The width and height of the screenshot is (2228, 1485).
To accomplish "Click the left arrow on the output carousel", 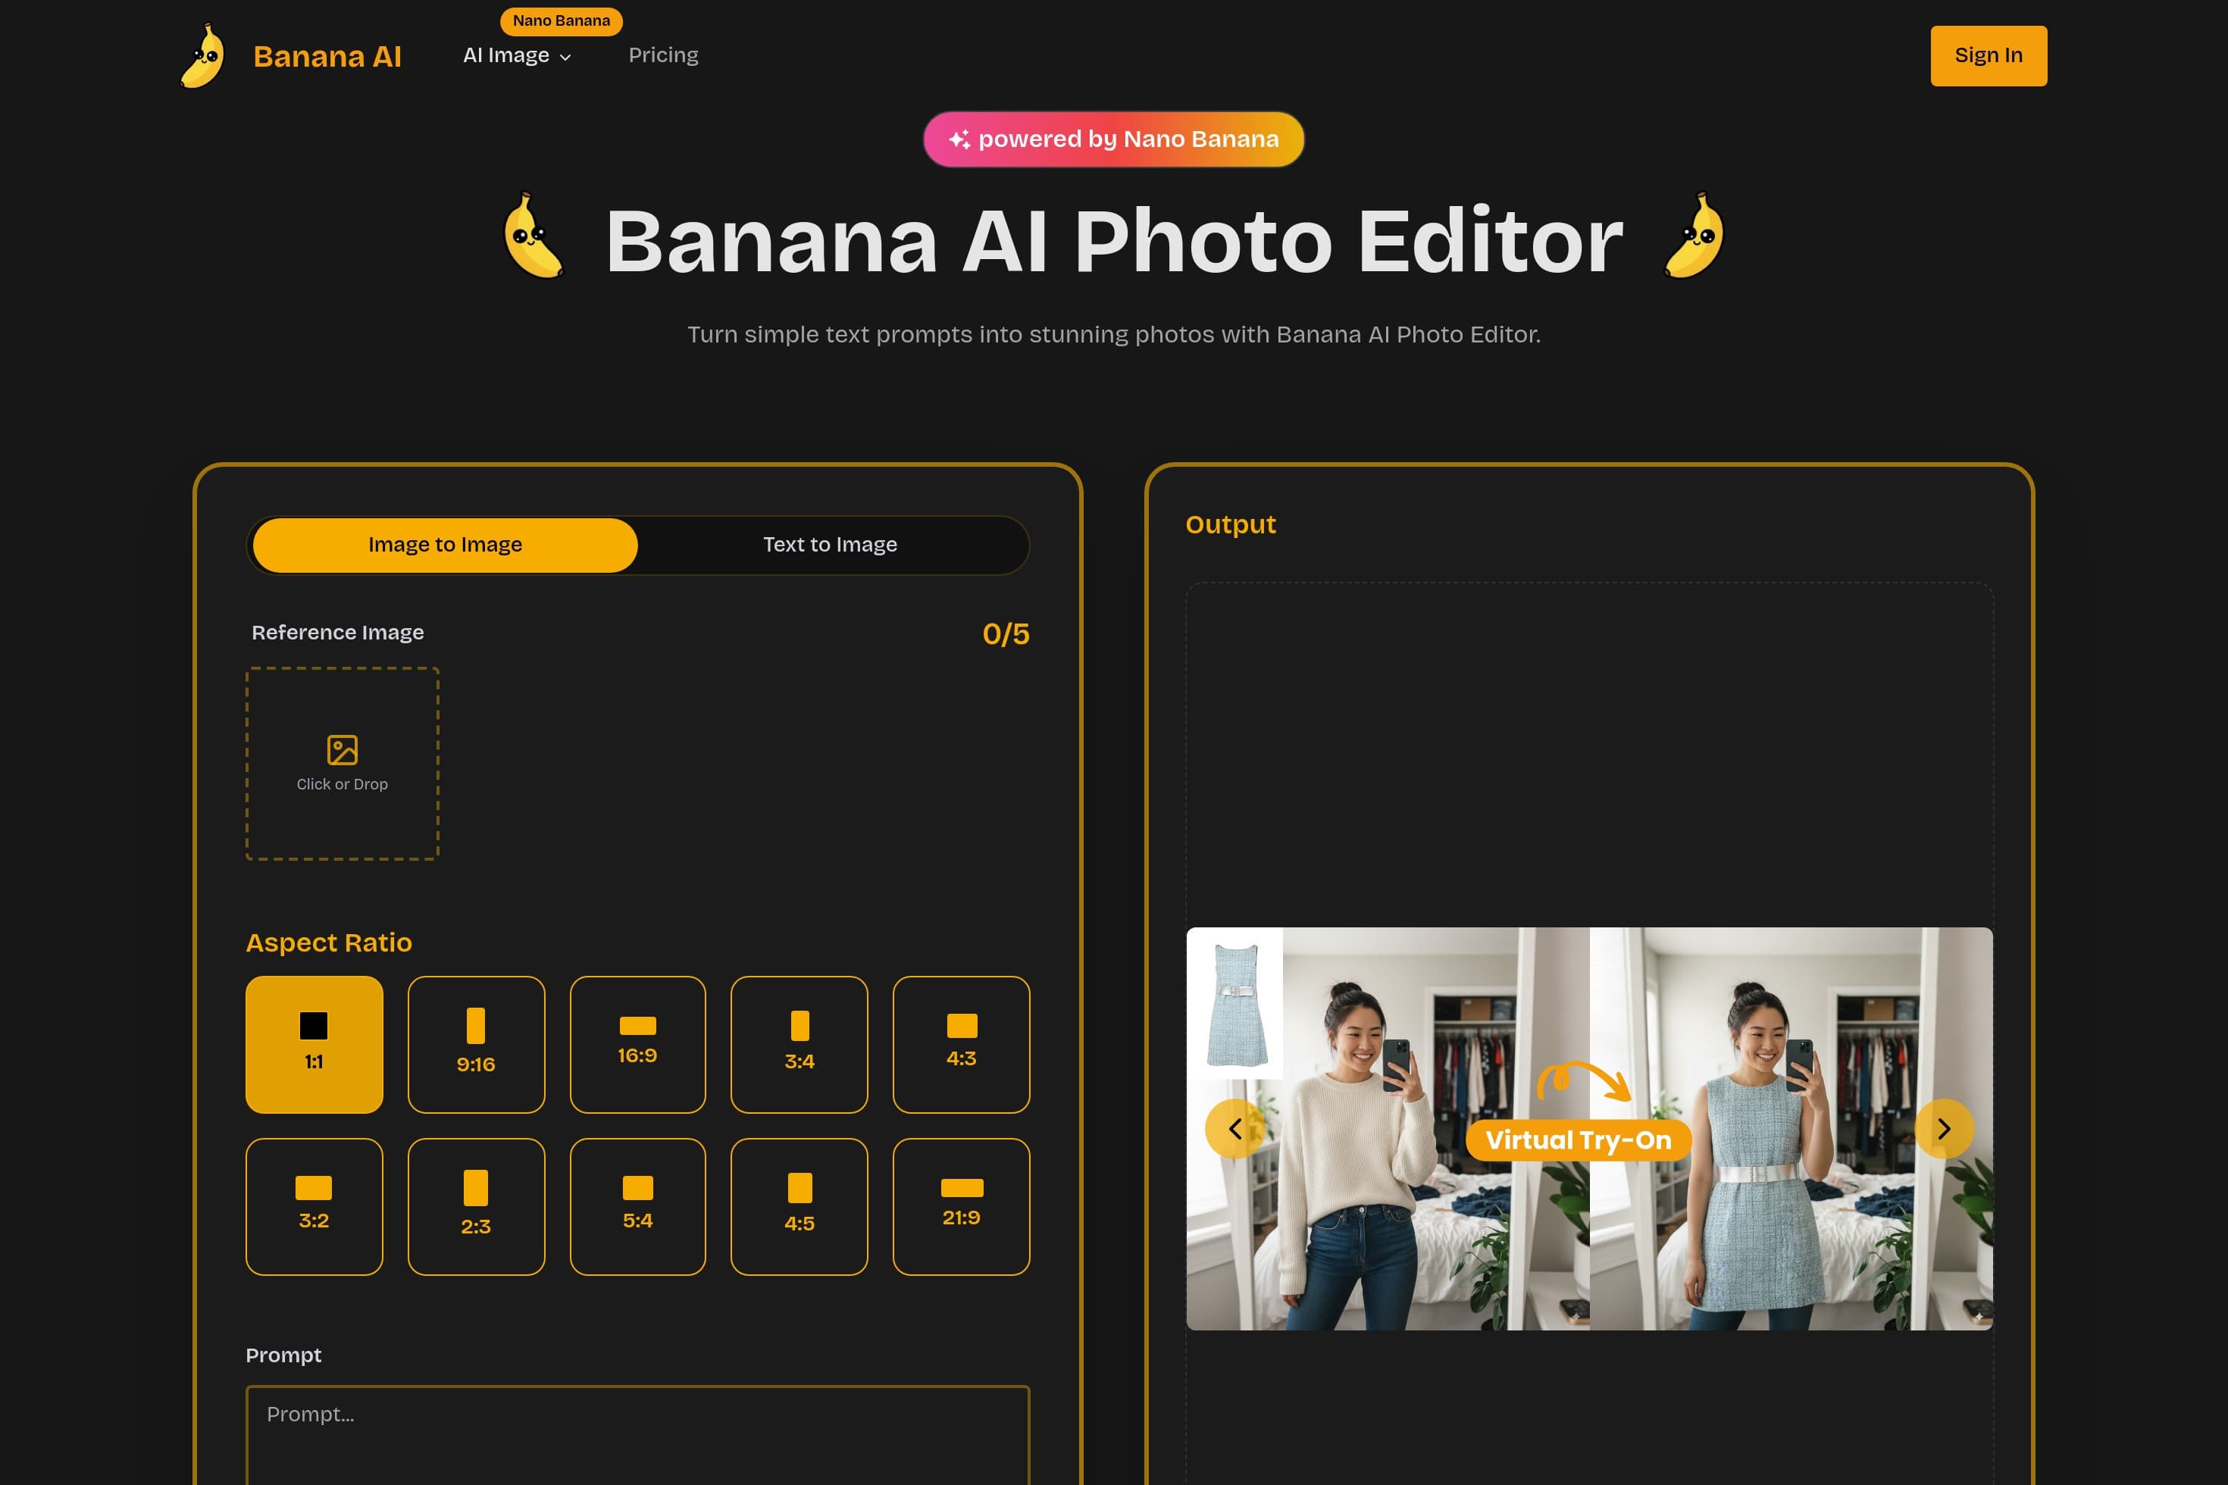I will (x=1234, y=1129).
